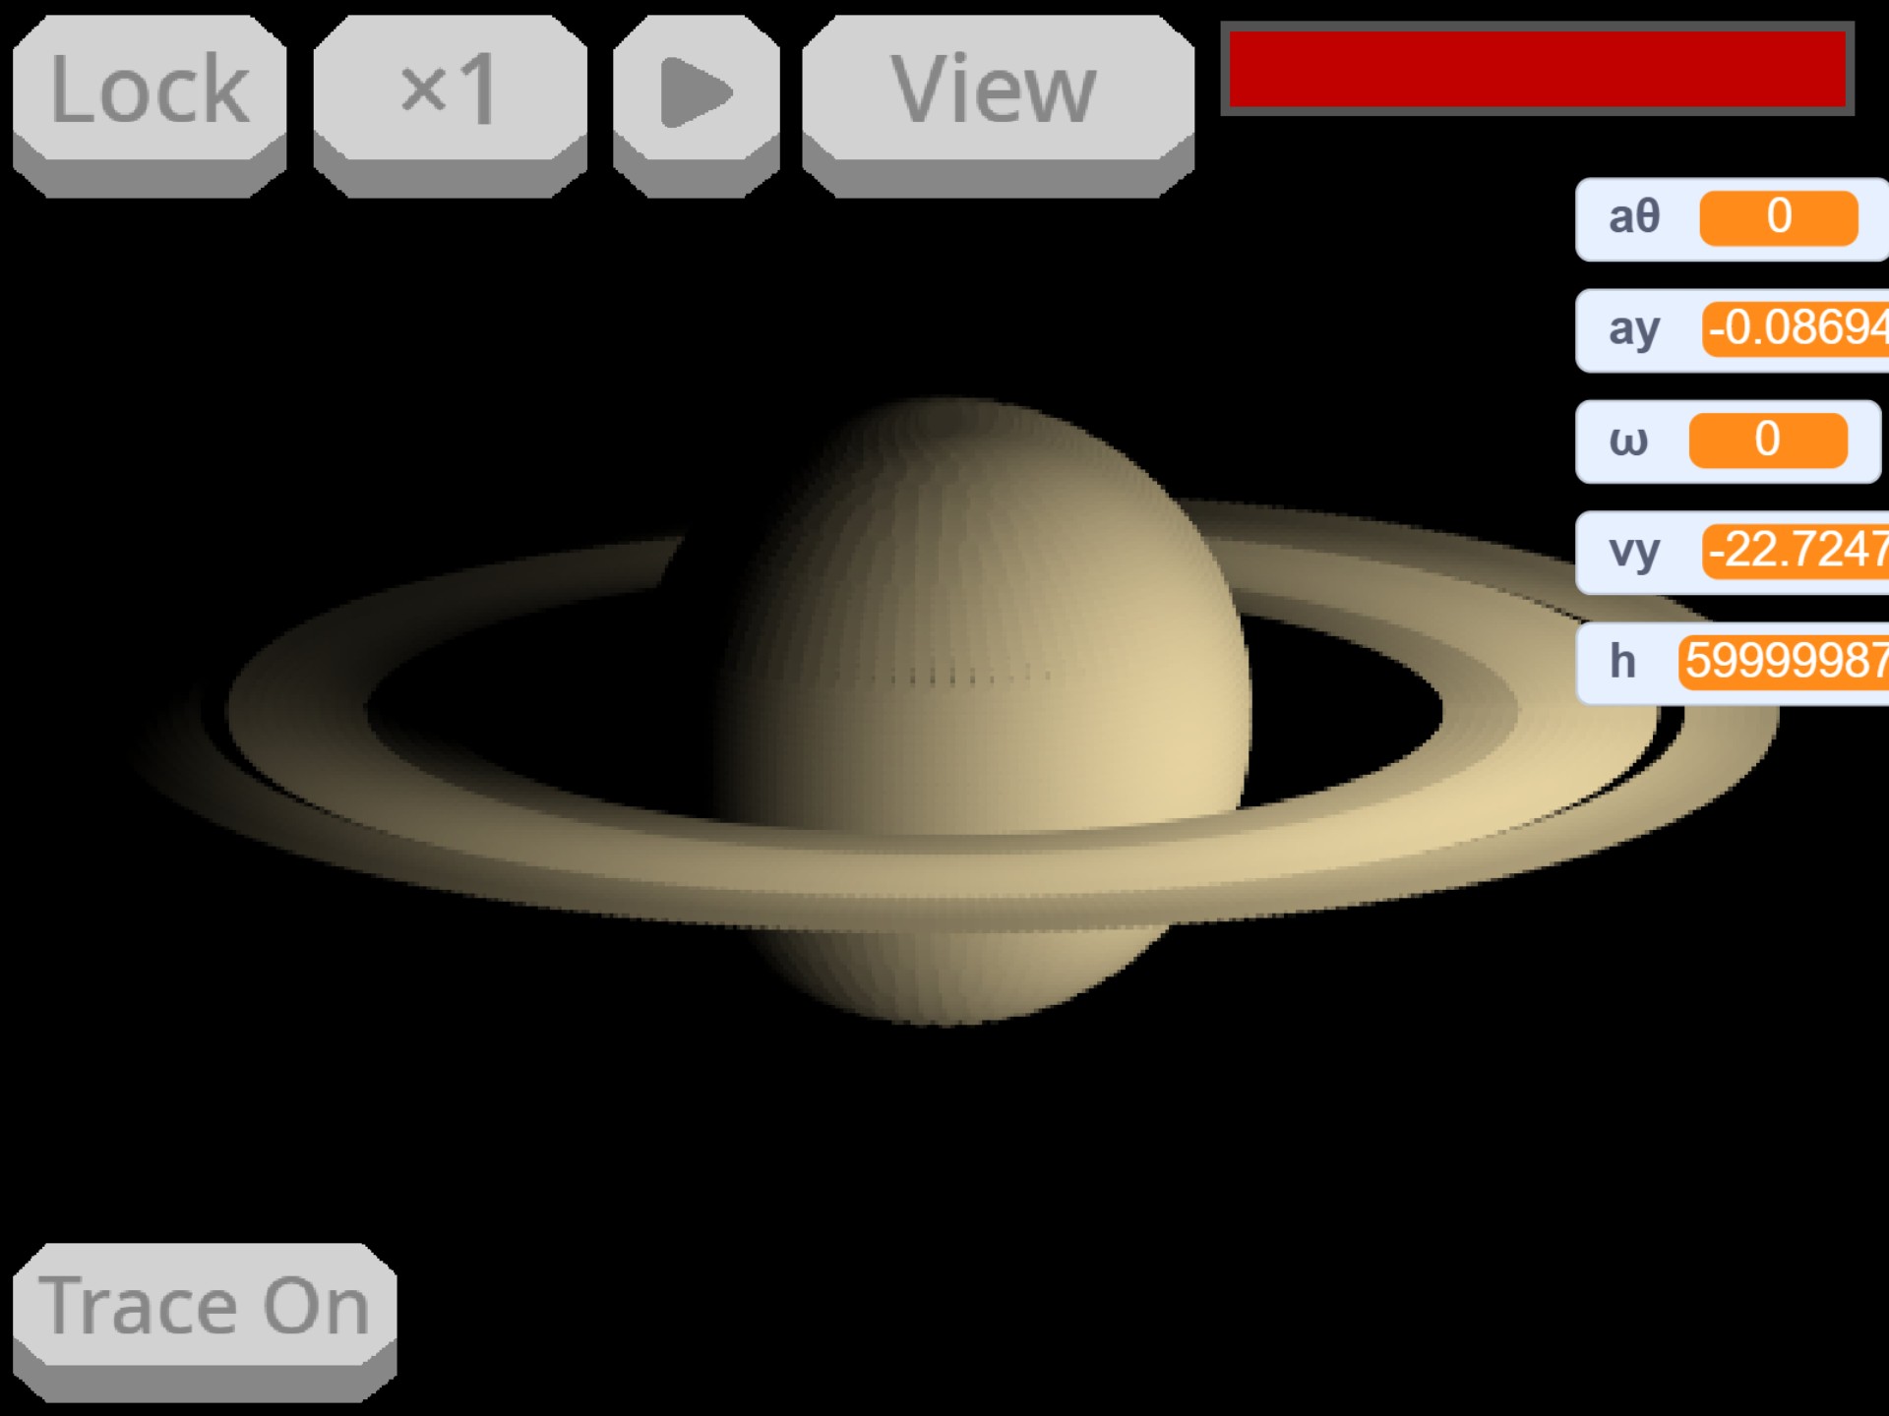
Task: Toggle the Trace On button
Action: (x=205, y=1306)
